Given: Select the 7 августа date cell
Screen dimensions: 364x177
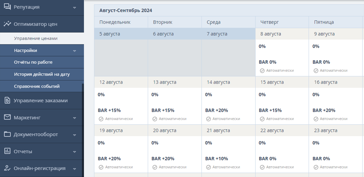Looking at the screenshot, I should coord(228,34).
